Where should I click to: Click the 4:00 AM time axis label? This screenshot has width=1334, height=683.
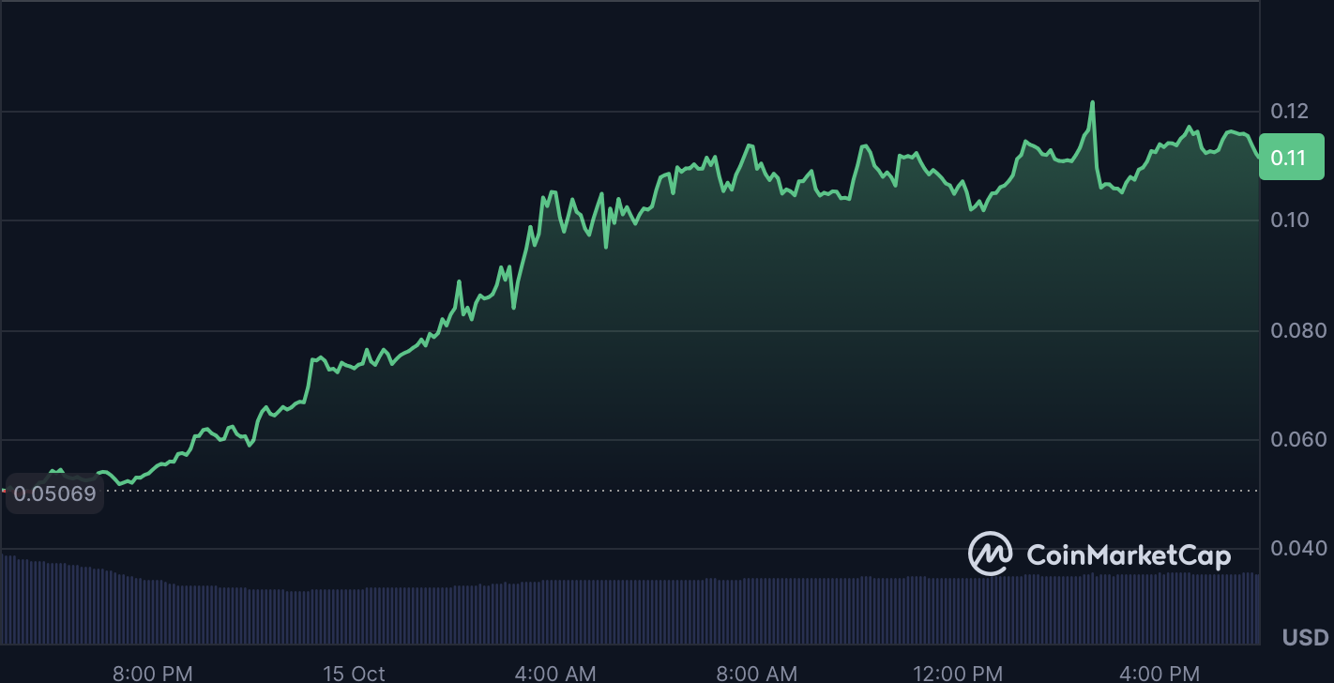[x=555, y=673]
